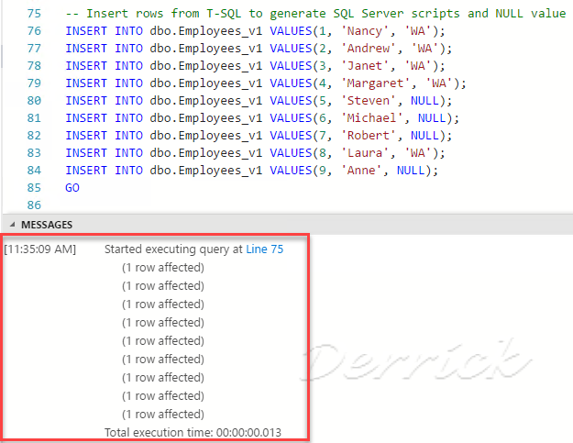Click the VALUES keyword on line 76

point(291,30)
